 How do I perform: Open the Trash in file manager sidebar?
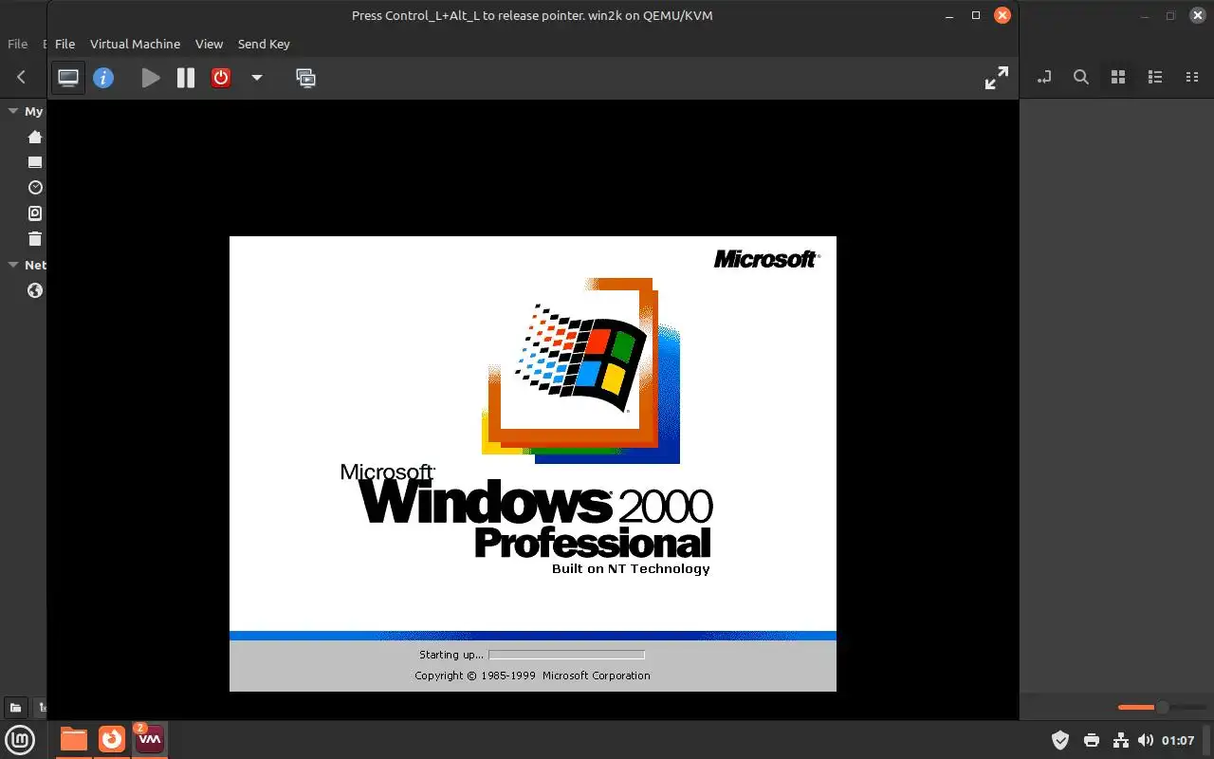35,239
